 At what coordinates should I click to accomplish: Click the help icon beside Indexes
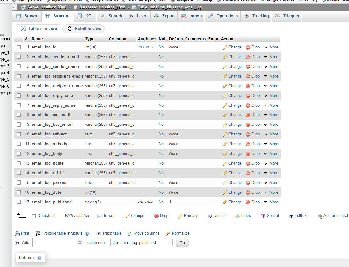click(x=39, y=258)
